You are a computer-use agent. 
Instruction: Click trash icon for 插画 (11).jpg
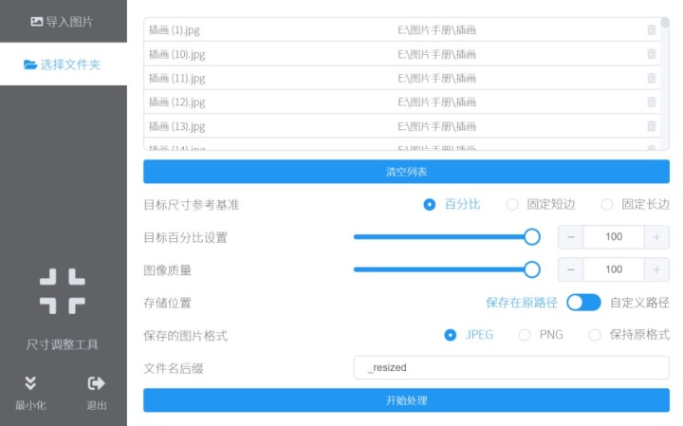[x=651, y=78]
